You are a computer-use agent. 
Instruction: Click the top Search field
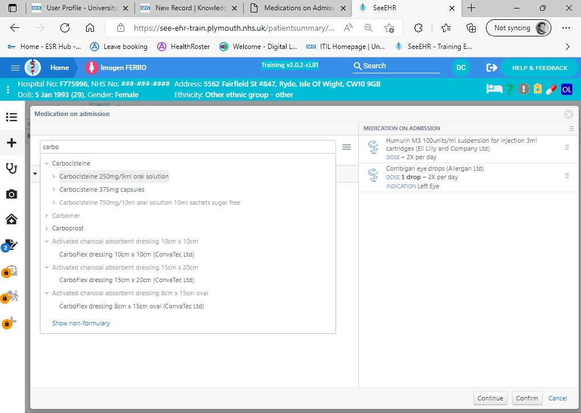tap(396, 66)
